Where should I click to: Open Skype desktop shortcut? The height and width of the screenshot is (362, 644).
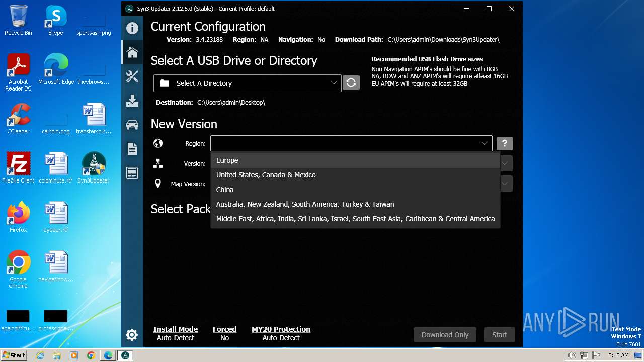point(55,20)
